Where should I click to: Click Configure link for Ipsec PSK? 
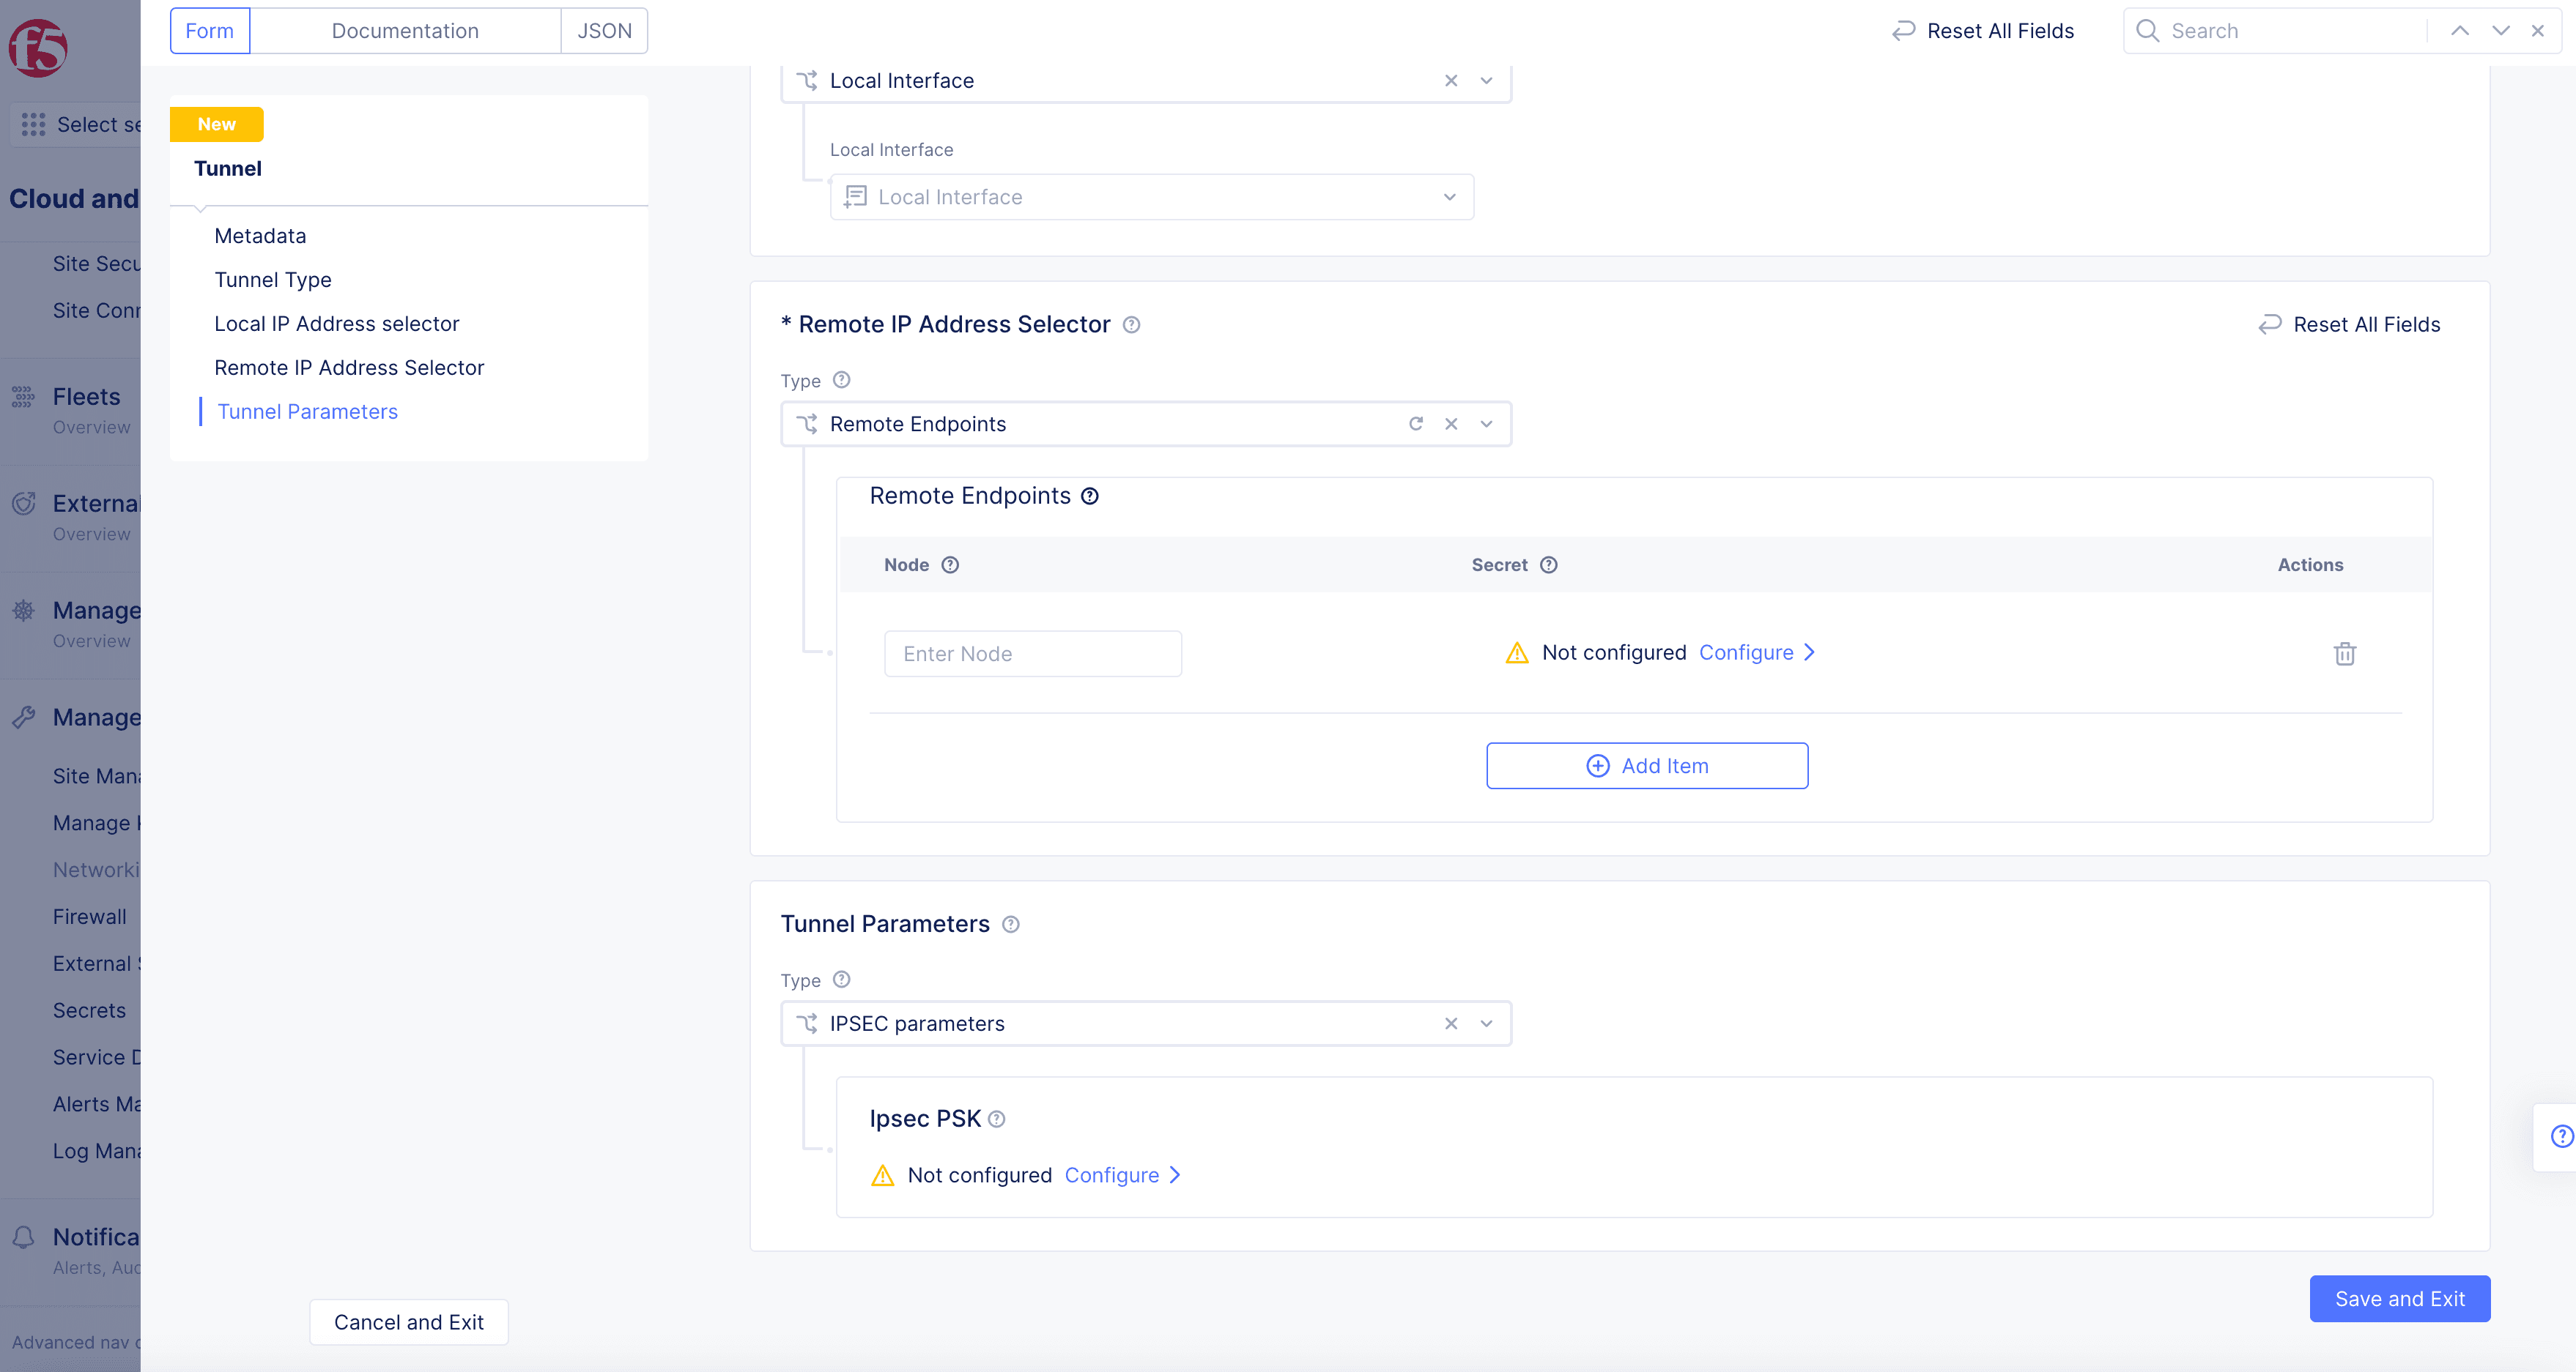[x=1123, y=1175]
